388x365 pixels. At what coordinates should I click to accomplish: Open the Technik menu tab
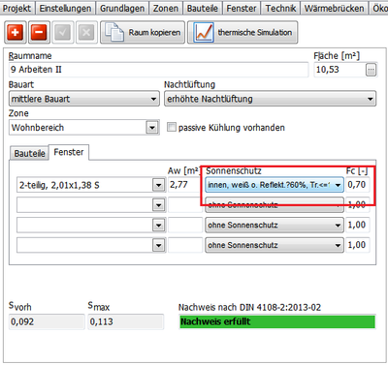(280, 8)
